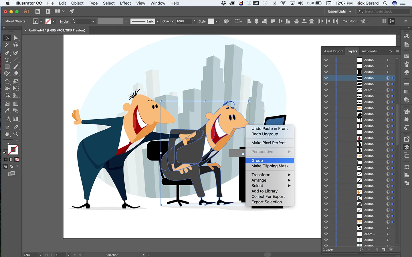Click the stroke swatch in toolbox
412x257 pixels.
13,150
